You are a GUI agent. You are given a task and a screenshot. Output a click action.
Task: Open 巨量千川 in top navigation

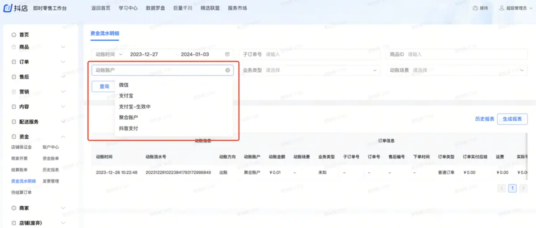183,8
